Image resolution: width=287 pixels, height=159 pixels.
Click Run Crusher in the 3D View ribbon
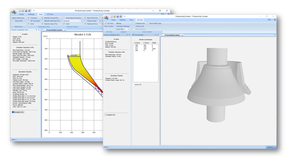tap(109, 26)
